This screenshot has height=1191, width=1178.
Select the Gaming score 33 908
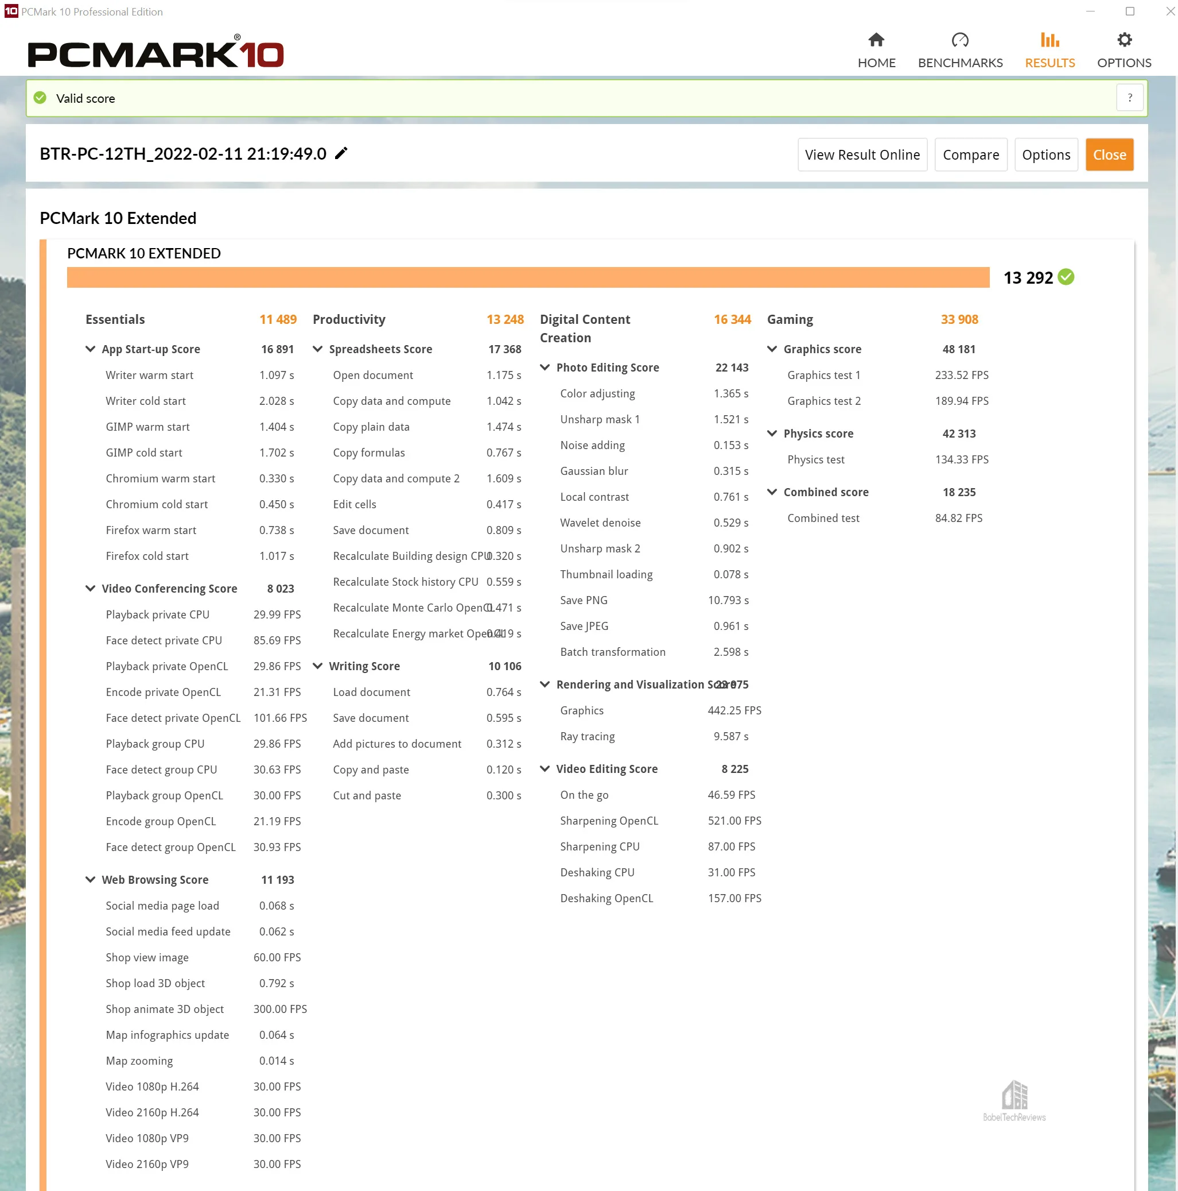click(959, 320)
